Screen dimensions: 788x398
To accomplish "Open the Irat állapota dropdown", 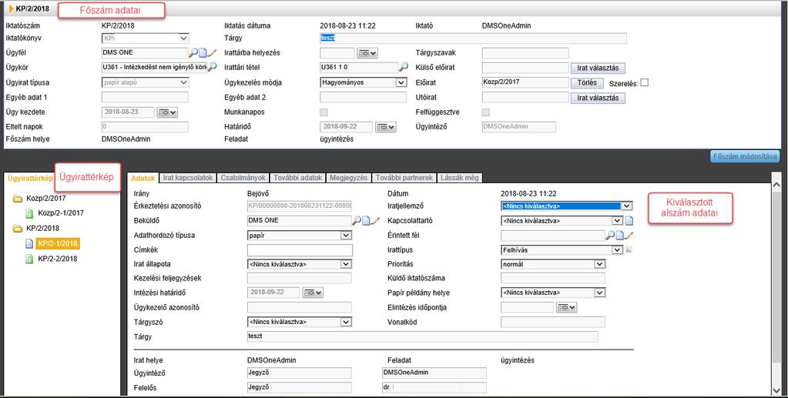I will pyautogui.click(x=300, y=264).
